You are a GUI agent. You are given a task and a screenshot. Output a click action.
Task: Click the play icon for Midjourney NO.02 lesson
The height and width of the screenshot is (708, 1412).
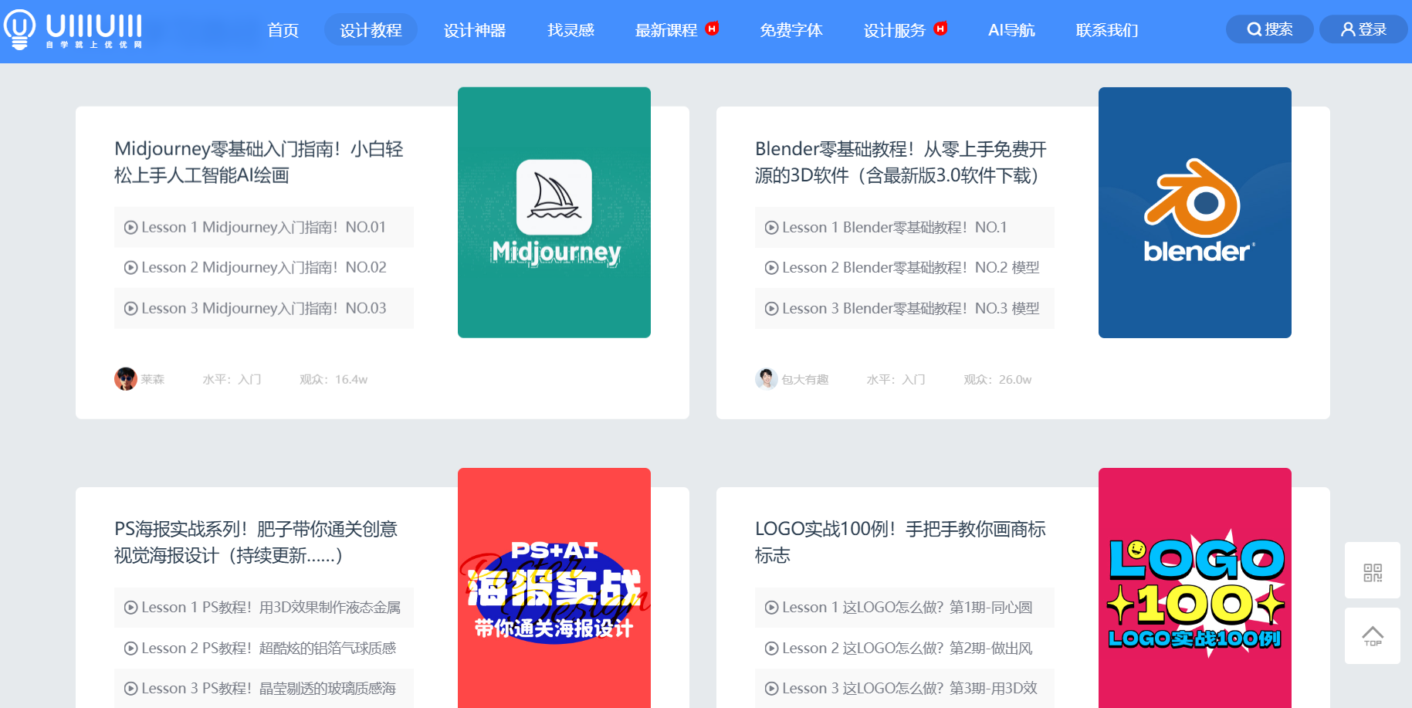pos(131,268)
